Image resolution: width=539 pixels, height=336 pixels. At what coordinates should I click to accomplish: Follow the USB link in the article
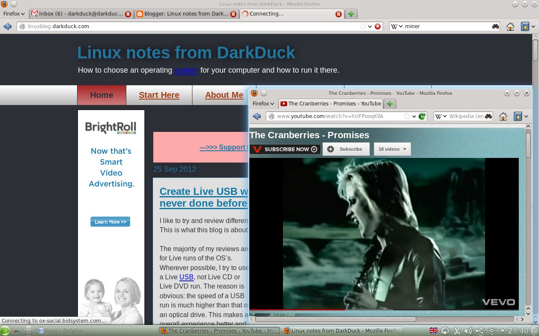(x=187, y=277)
